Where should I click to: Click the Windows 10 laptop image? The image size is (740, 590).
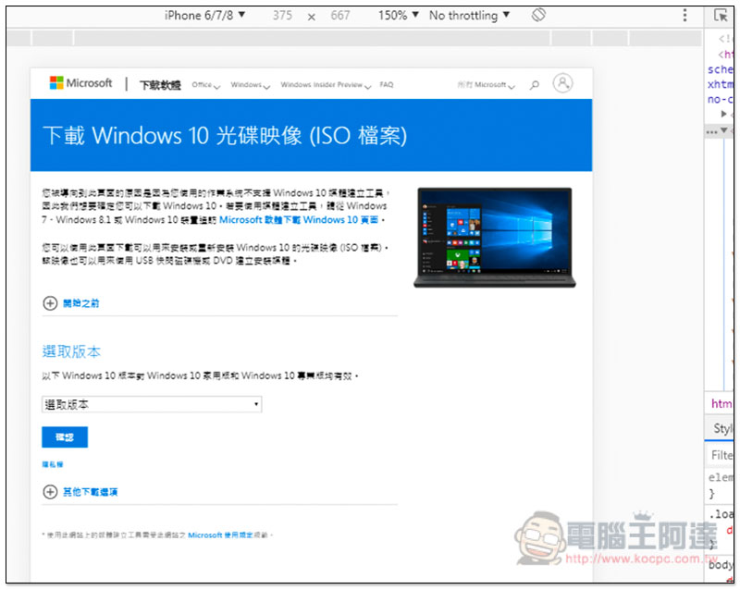tap(495, 238)
